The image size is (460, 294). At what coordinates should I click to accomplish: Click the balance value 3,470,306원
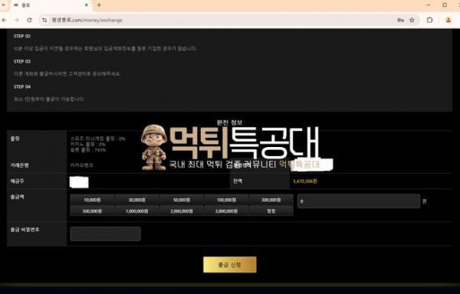click(x=305, y=181)
